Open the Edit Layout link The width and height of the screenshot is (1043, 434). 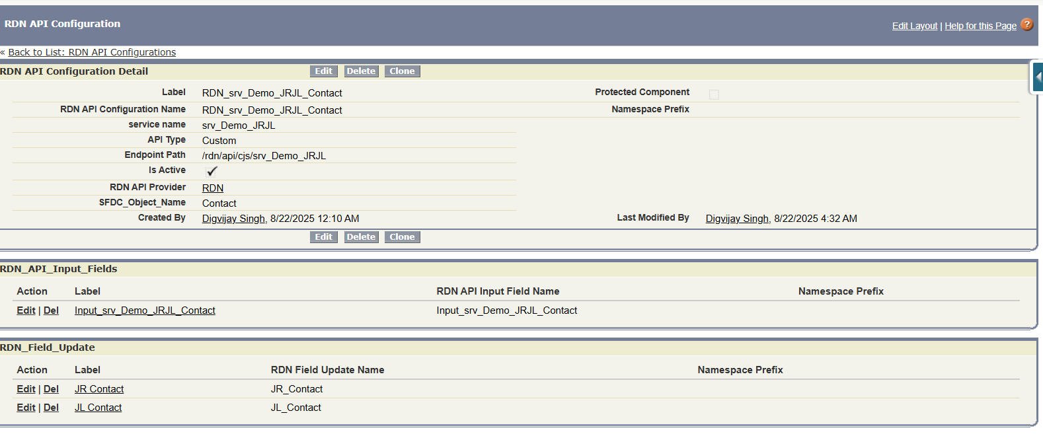point(914,26)
